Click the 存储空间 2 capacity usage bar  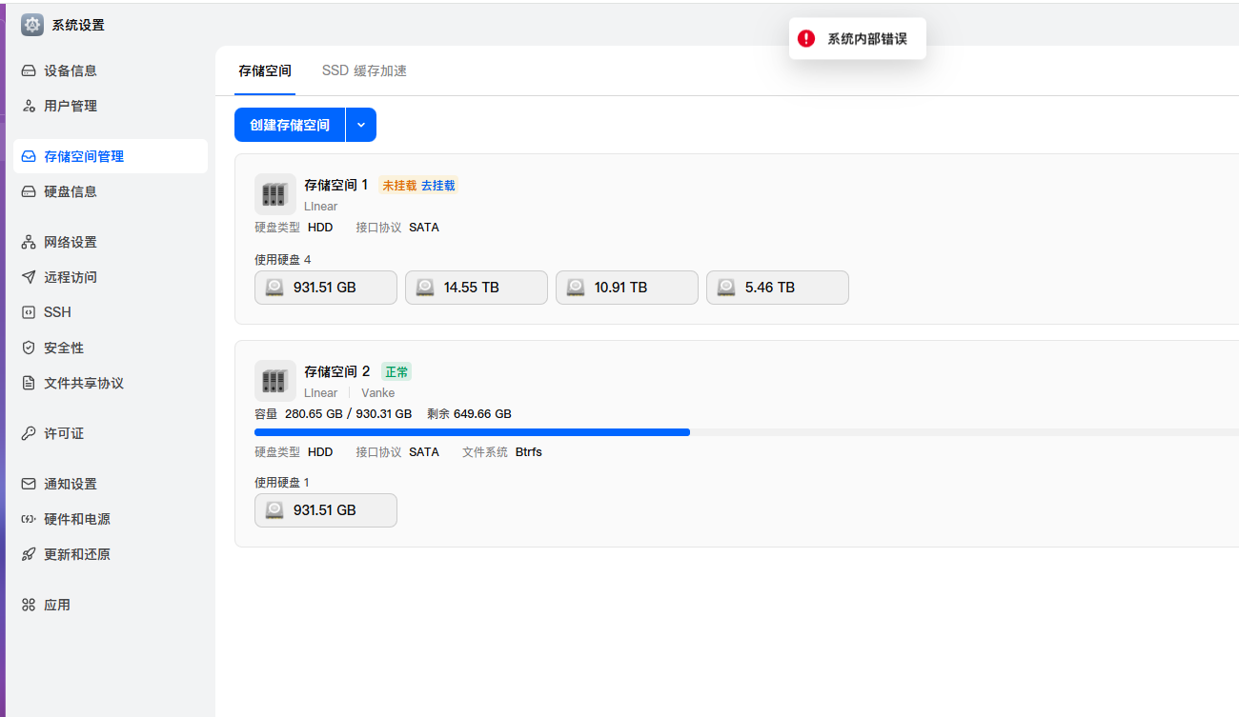tap(746, 432)
